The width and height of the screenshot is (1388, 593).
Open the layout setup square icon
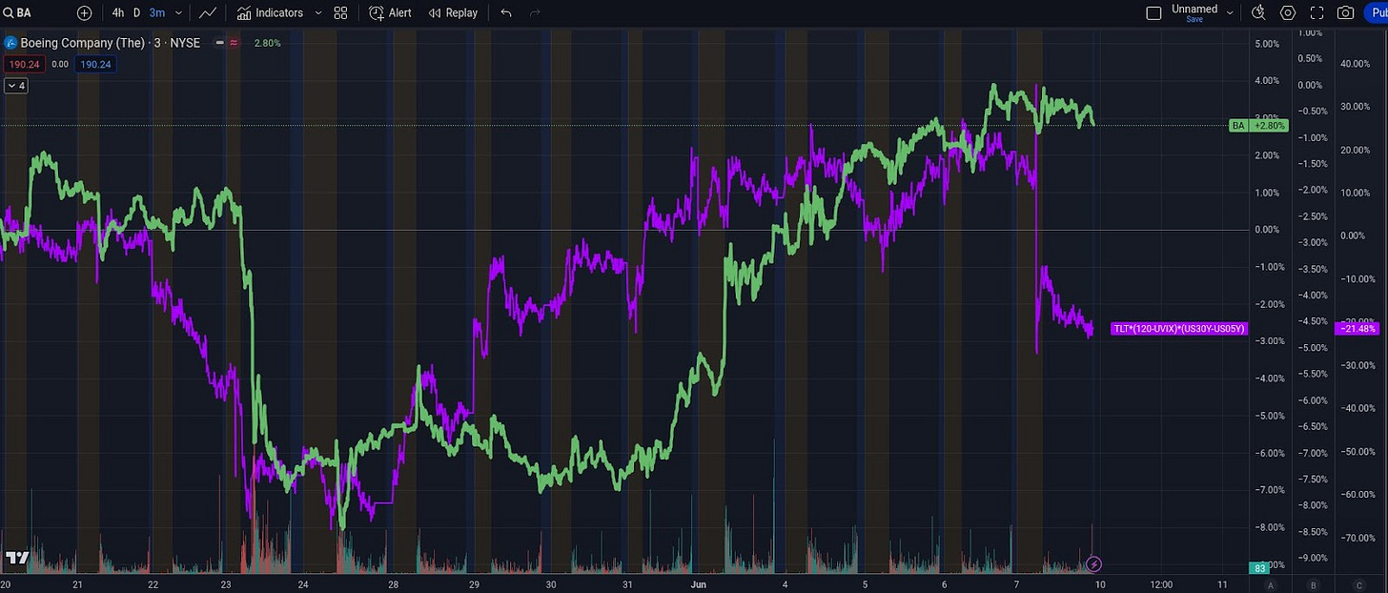(x=1153, y=12)
